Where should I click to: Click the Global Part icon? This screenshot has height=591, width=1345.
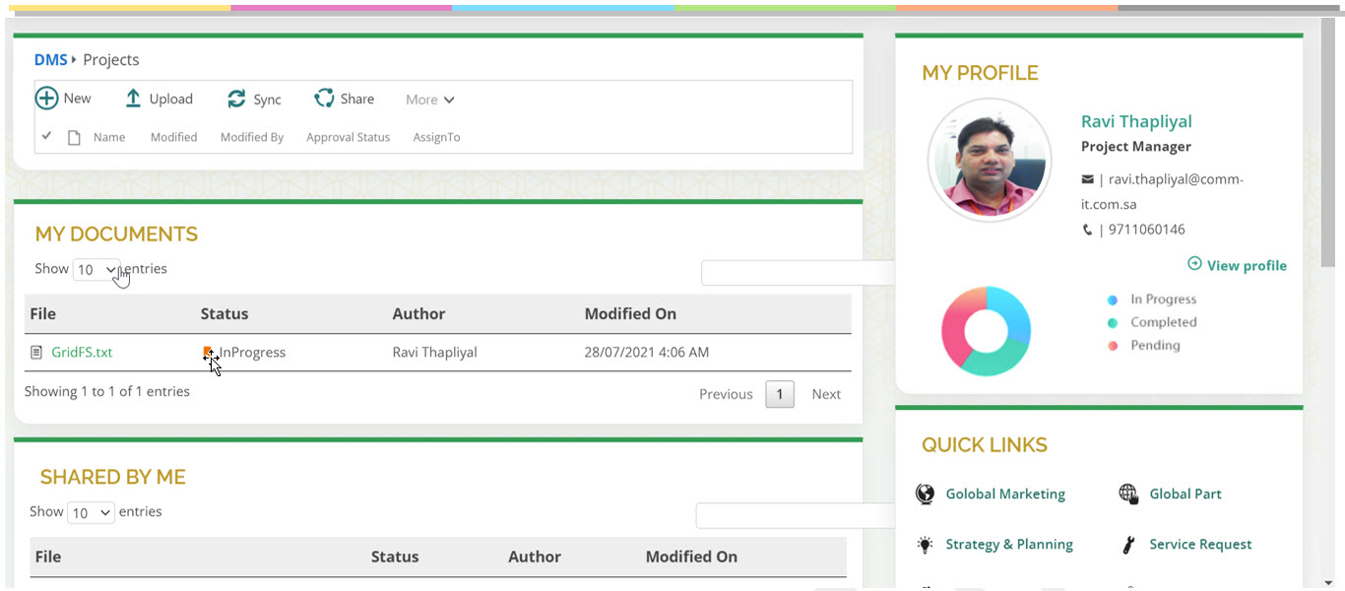[1128, 494]
